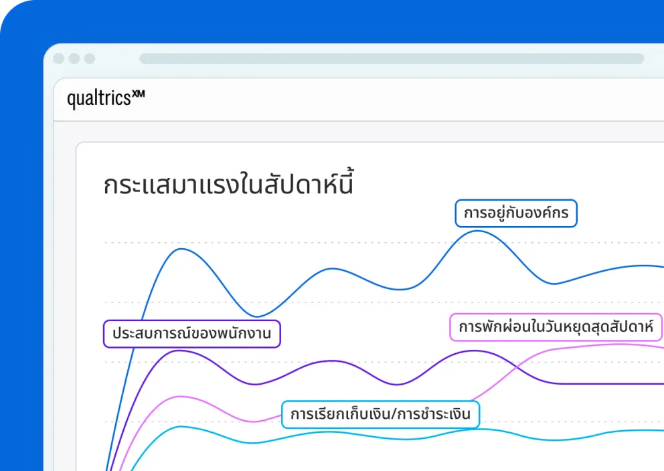Select the ประสบการณ์ของพนักงาน chart label
Viewport: 664px width, 471px height.
[192, 334]
